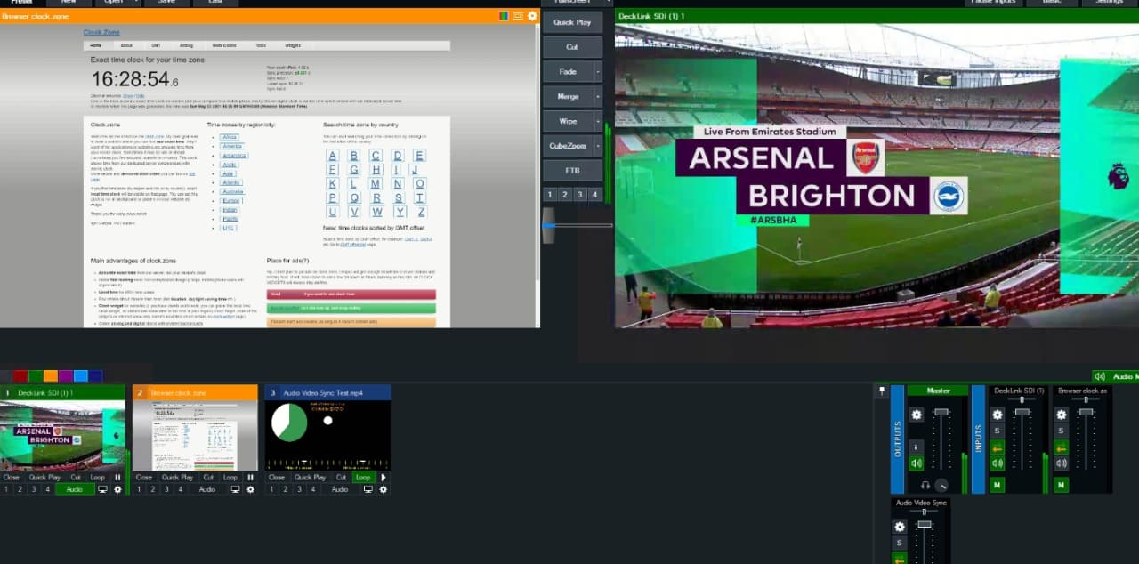Select the orange color category tab
The image size is (1139, 564).
pos(51,376)
